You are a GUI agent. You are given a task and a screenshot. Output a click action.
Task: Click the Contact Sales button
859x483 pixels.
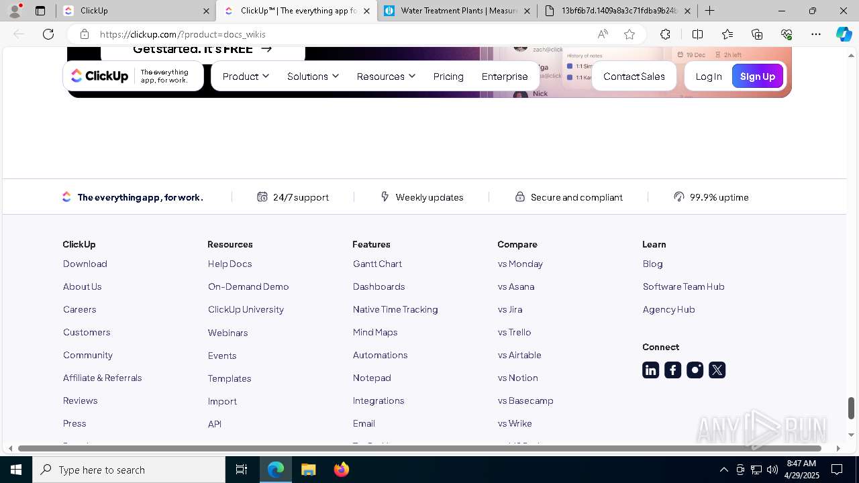pos(634,76)
